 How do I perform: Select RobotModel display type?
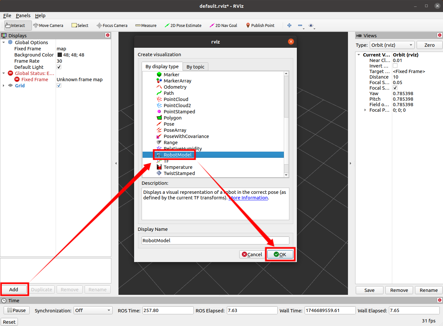coord(177,155)
